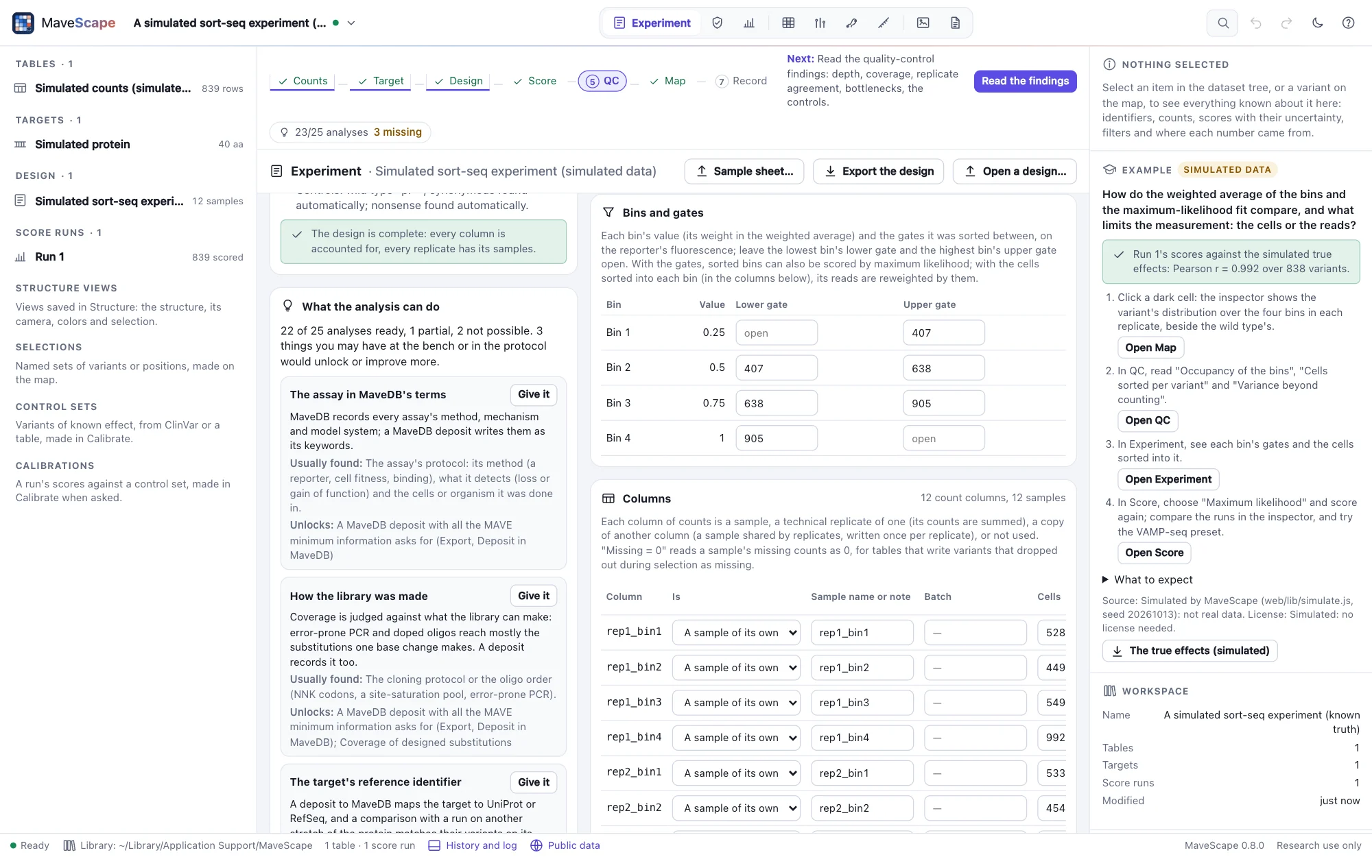Viewport: 1372px width, 857px height.
Task: Click the Sample sheet... button
Action: [744, 171]
